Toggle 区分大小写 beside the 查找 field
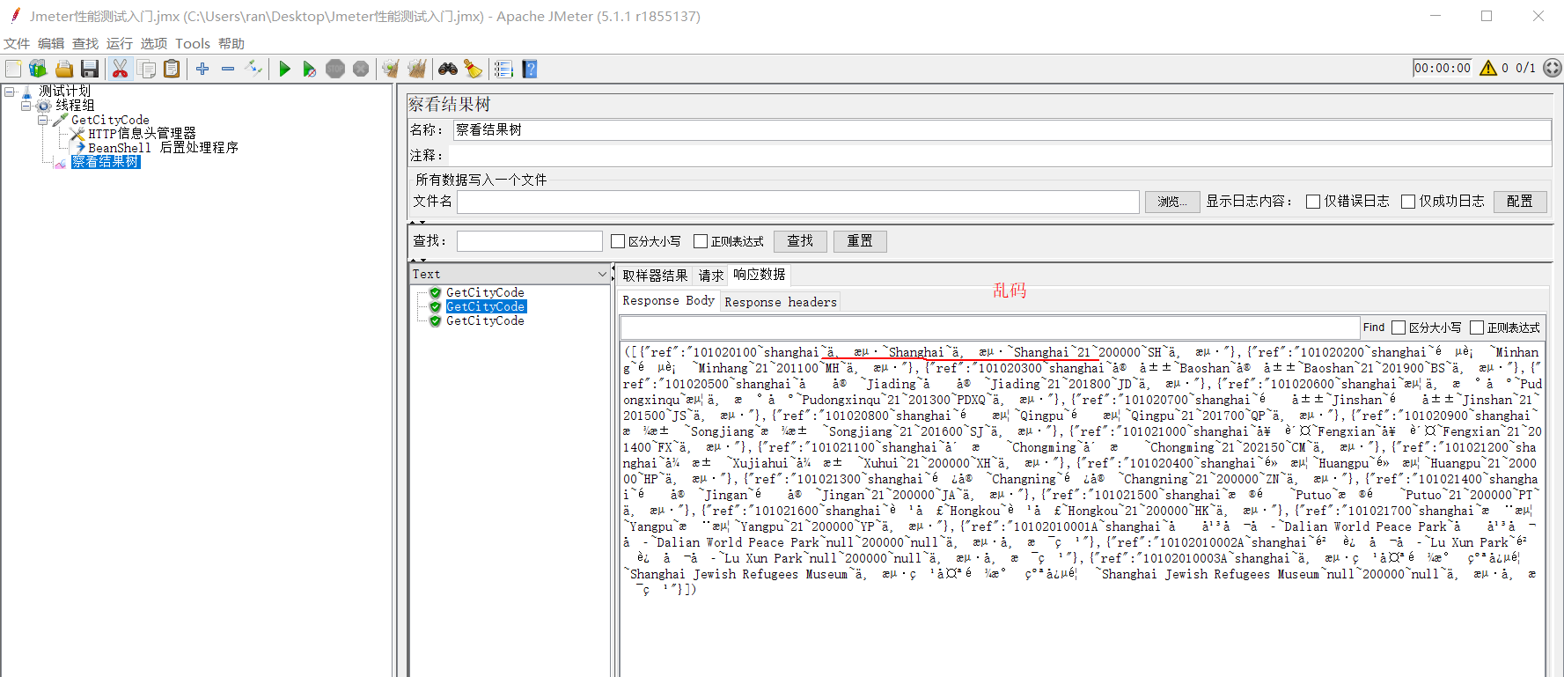This screenshot has width=1564, height=677. (618, 241)
